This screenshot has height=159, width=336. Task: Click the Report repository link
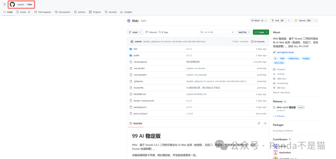tap(281, 93)
